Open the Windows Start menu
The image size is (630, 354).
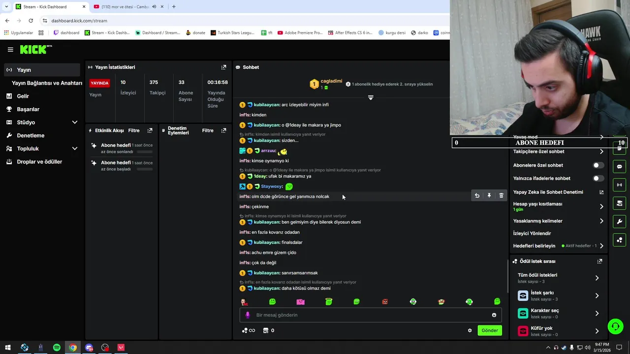(x=8, y=348)
